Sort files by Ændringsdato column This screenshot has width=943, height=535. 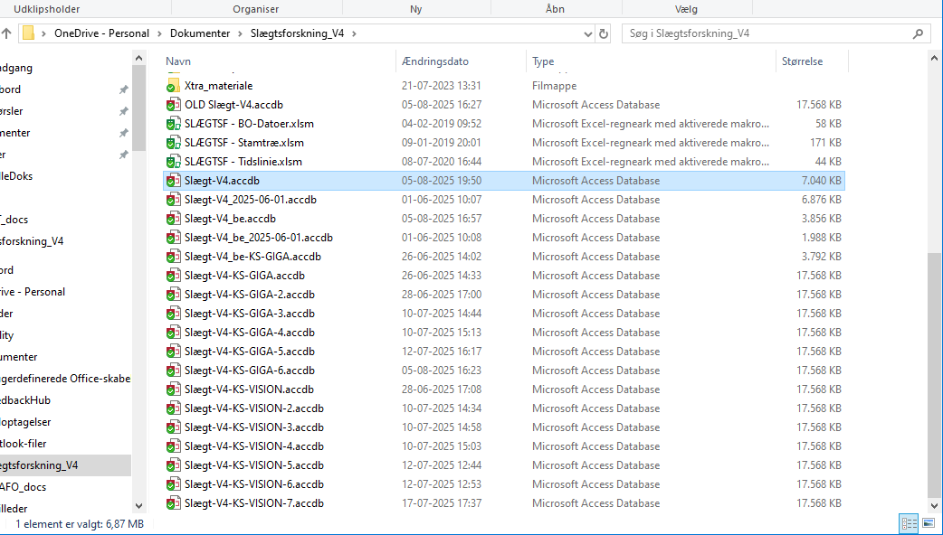434,61
